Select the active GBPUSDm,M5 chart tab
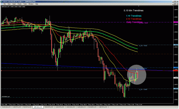The width and height of the screenshot is (179, 109). click(x=38, y=107)
